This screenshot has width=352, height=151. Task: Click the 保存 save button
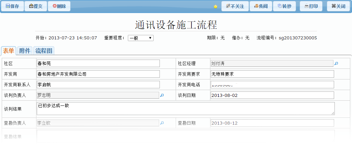click(12, 6)
